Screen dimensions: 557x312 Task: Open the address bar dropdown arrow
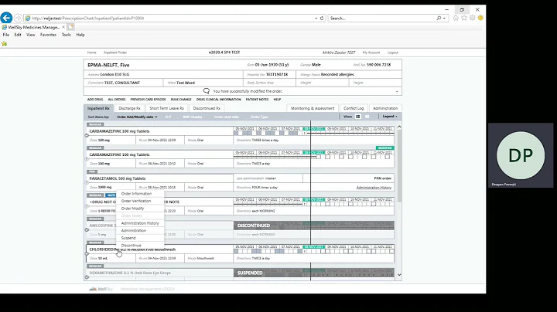(316, 18)
